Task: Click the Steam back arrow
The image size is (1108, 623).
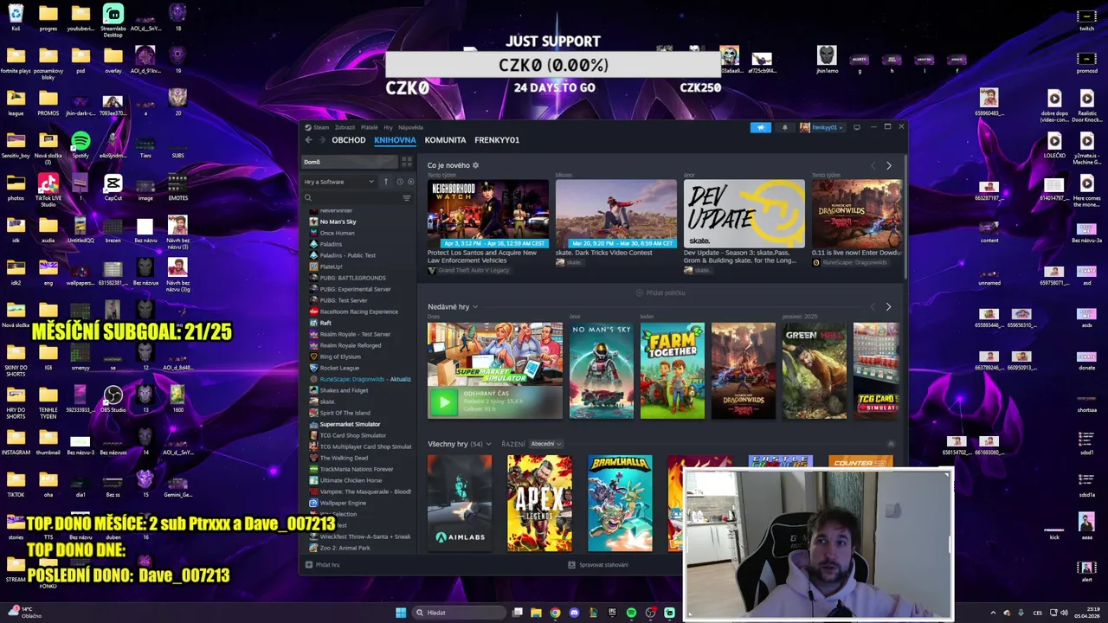Action: click(x=308, y=140)
